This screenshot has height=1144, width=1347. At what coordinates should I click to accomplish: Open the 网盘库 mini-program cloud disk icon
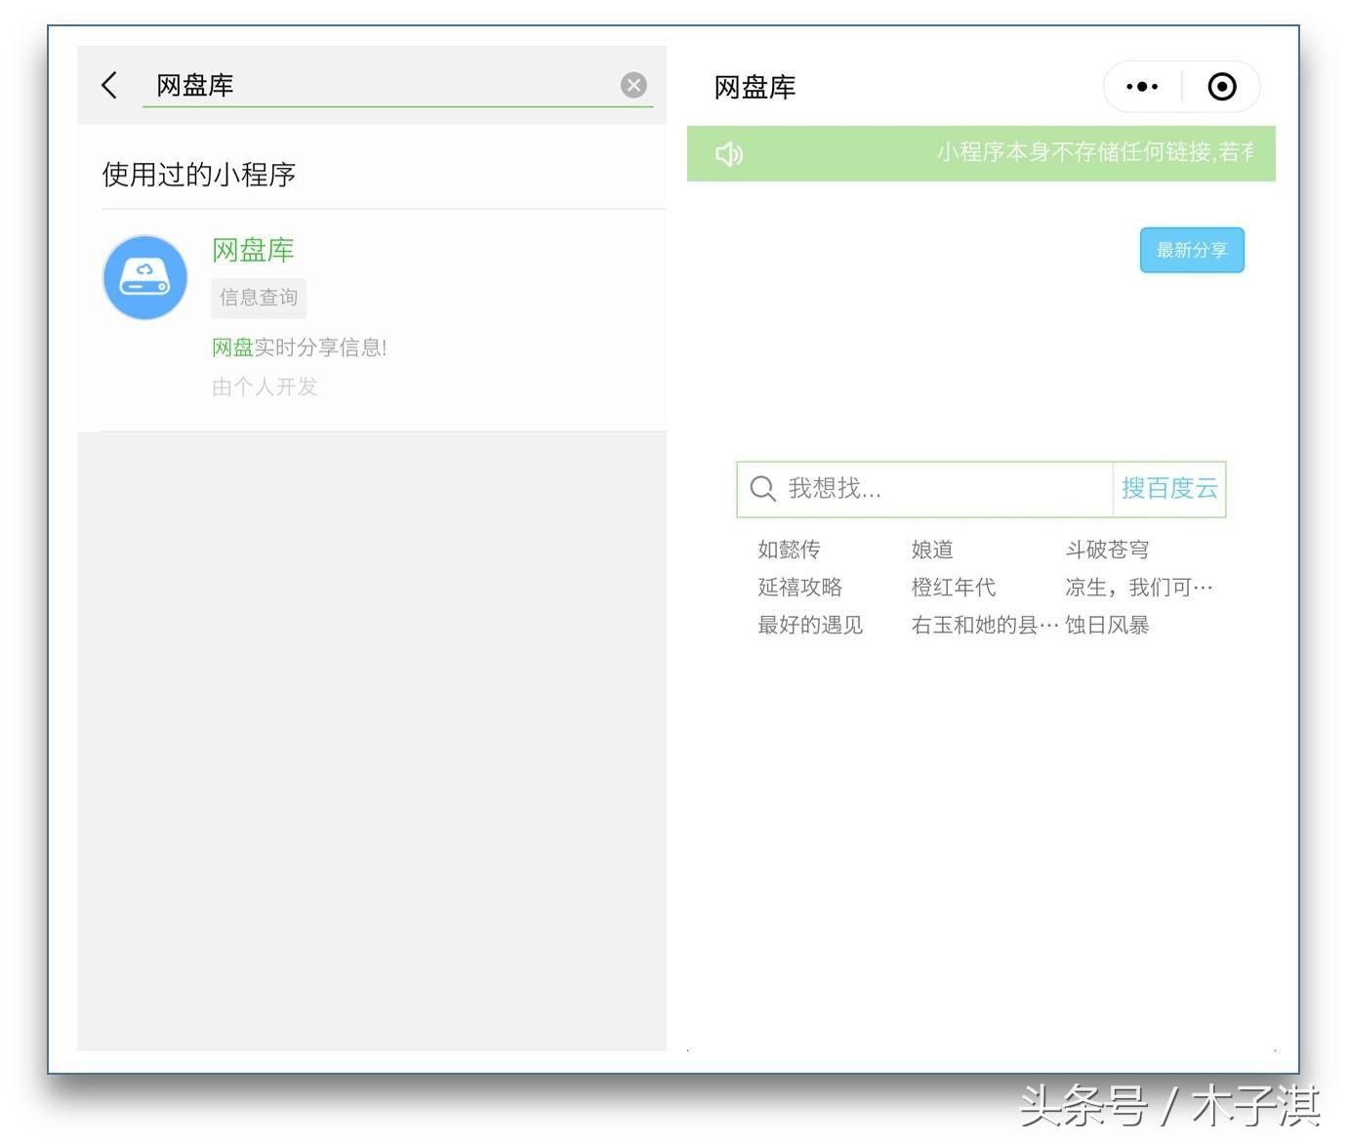point(144,276)
